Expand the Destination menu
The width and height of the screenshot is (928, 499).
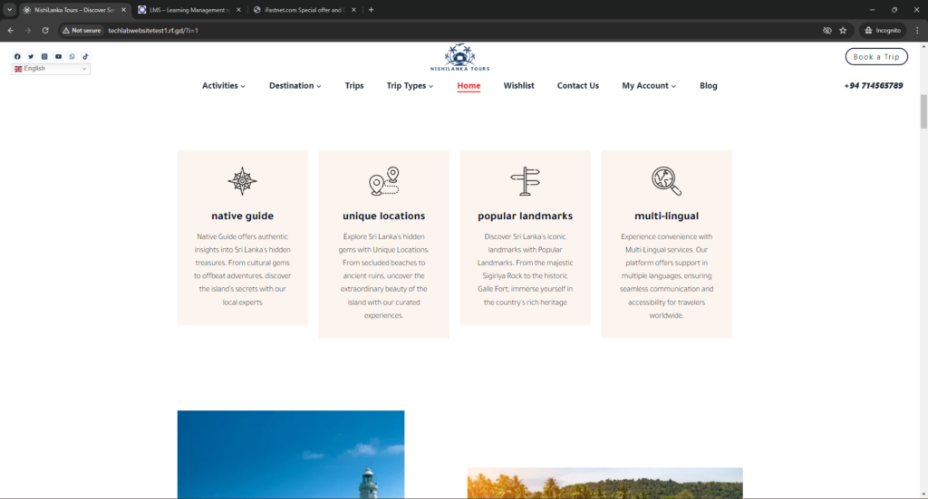point(295,86)
